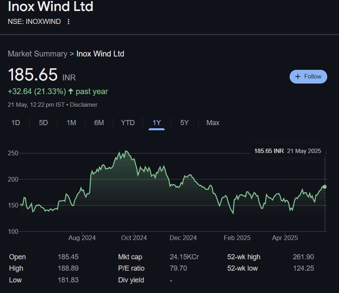Select the 1Y time range tab
The width and height of the screenshot is (339, 293).
(156, 123)
